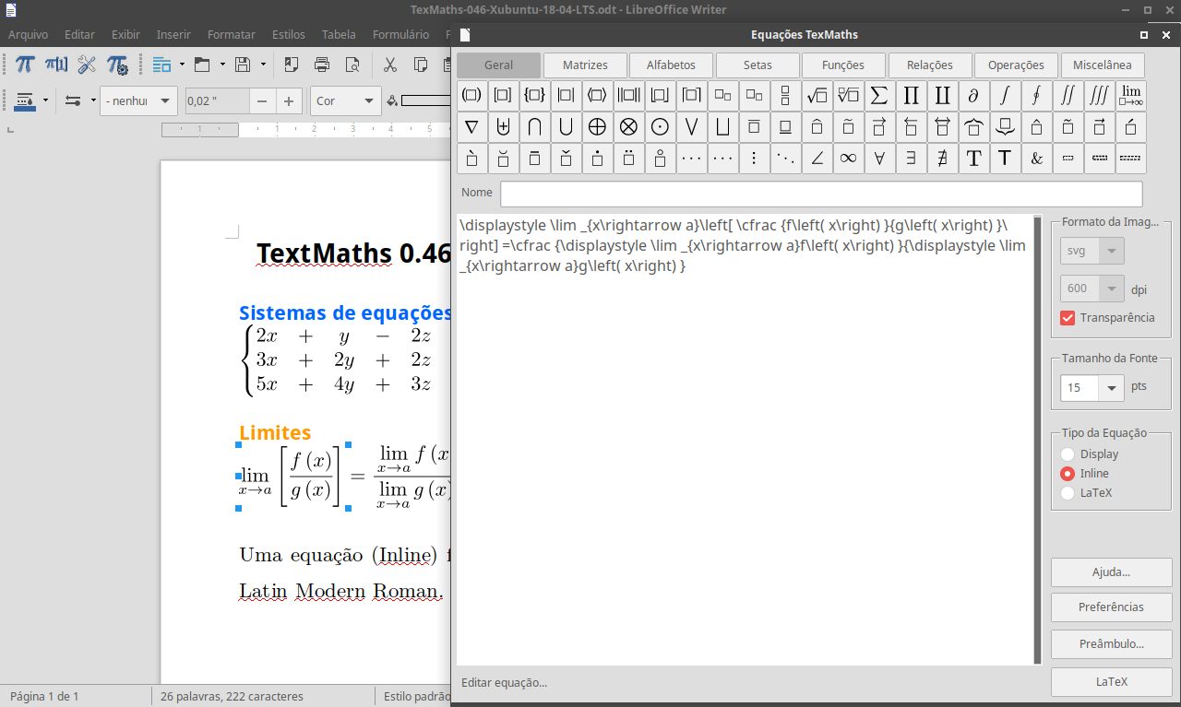Open the TexMaths equations pi icon
This screenshot has height=707, width=1181.
coord(26,65)
